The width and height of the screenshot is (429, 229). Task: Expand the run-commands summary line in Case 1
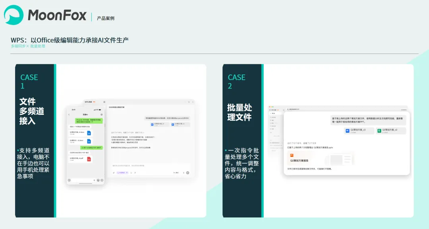pos(128,133)
